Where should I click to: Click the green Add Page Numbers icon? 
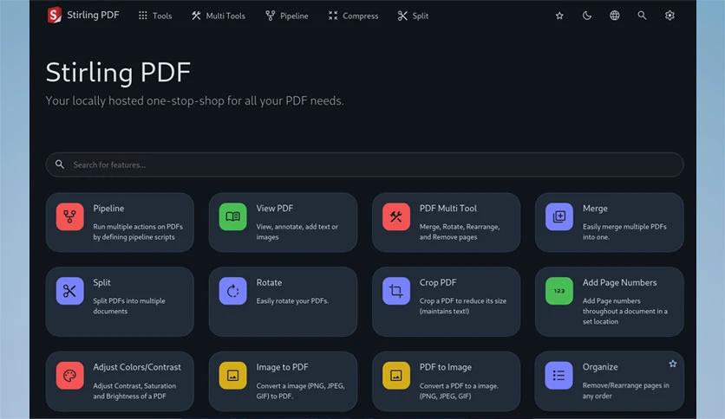click(x=559, y=291)
